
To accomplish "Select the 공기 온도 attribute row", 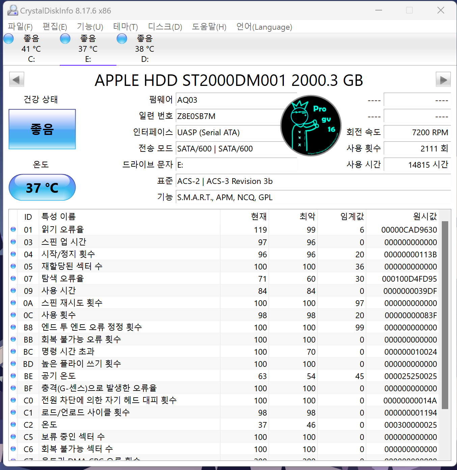I will (224, 376).
